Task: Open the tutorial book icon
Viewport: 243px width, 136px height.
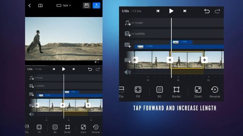Action: pyautogui.click(x=40, y=6)
